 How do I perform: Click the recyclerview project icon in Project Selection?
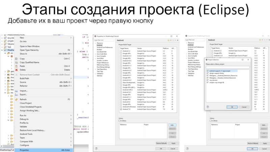click(x=208, y=80)
